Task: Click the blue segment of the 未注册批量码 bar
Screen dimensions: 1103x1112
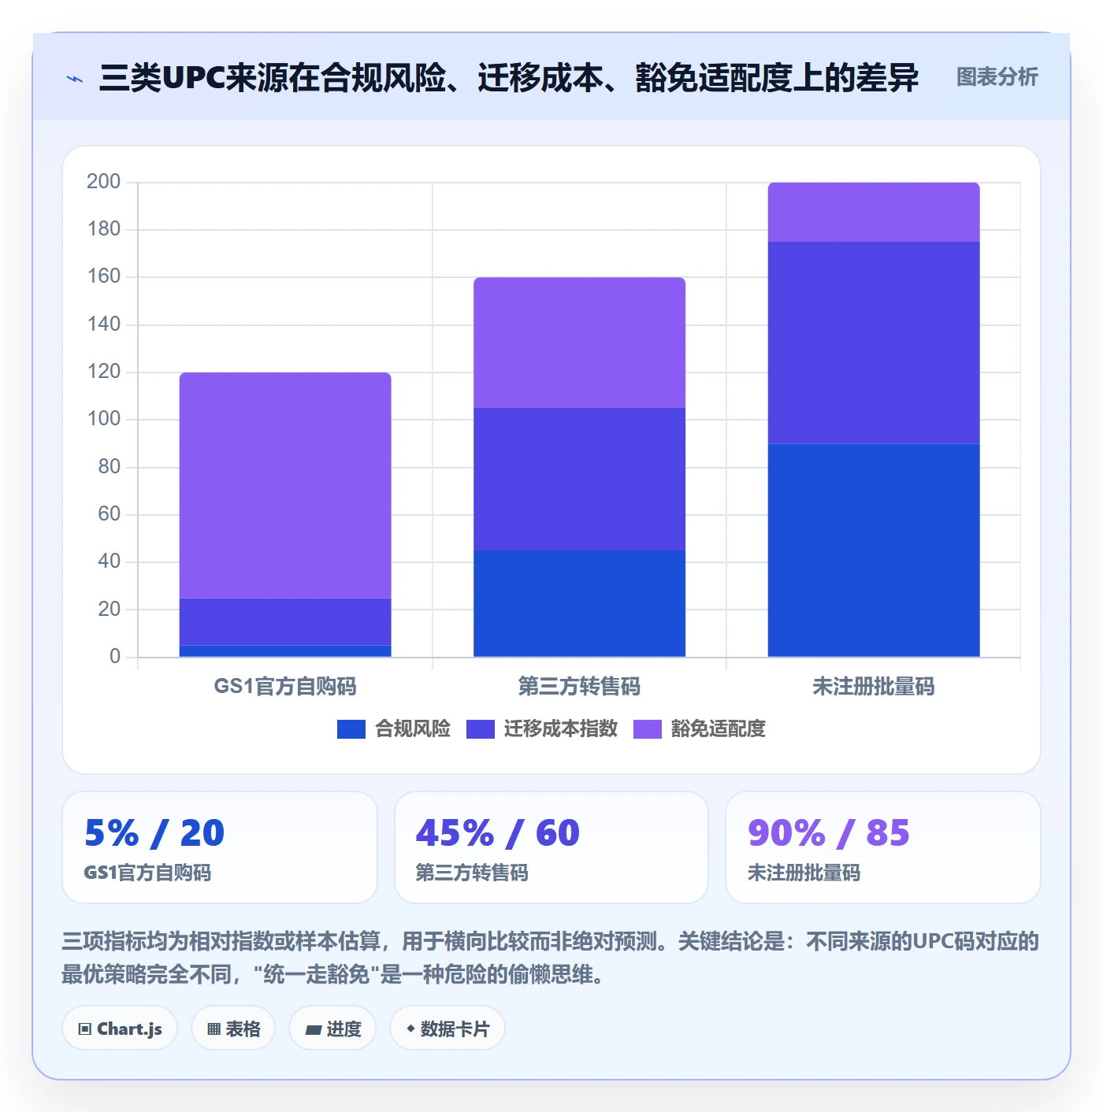Action: coord(874,550)
